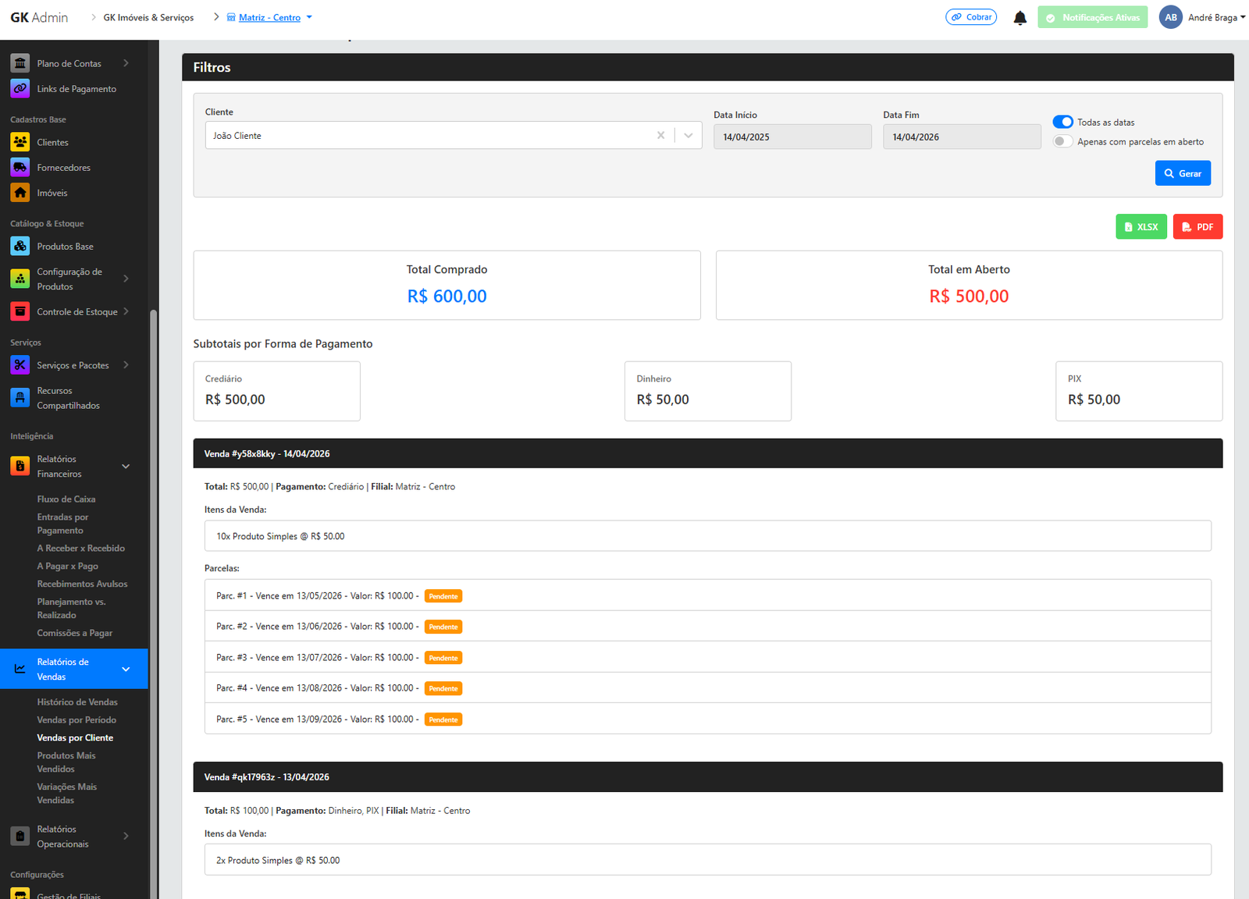Image resolution: width=1249 pixels, height=899 pixels.
Task: Click the Imóveis house icon
Action: 20,193
